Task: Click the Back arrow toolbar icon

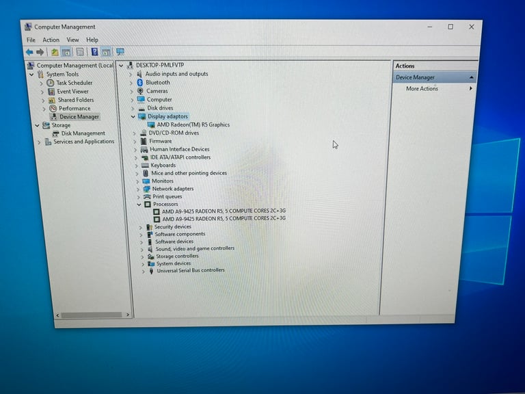Action: click(29, 52)
